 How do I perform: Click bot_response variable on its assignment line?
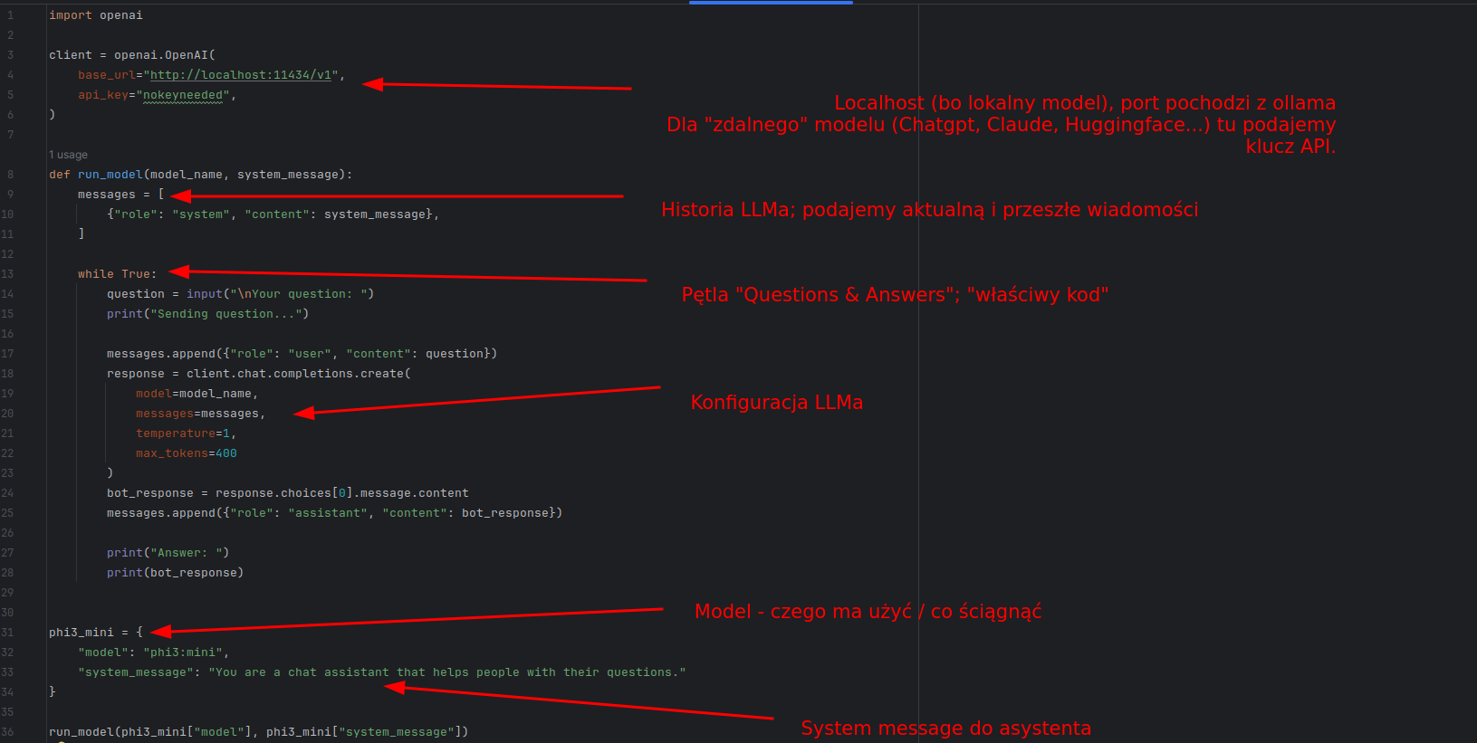[149, 493]
